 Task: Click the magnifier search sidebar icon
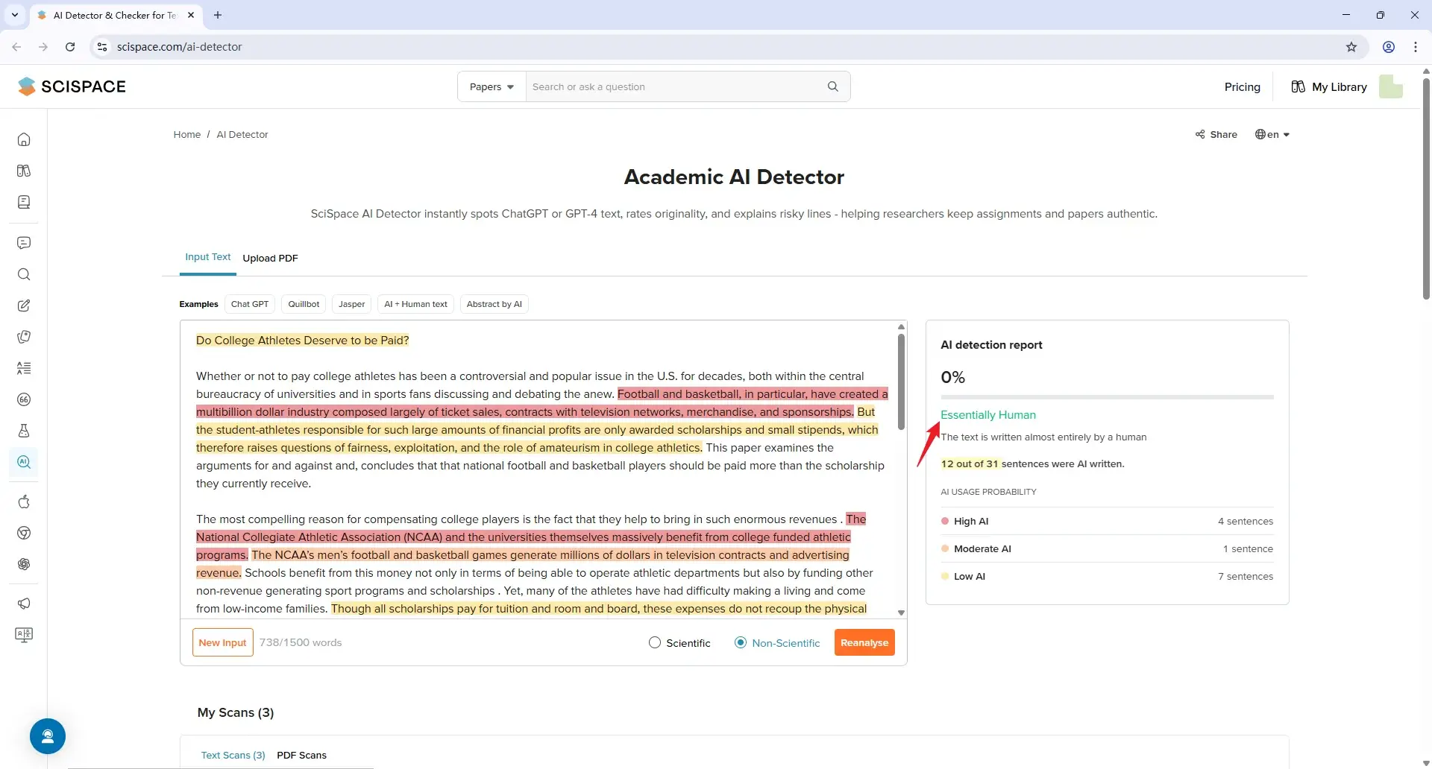pos(24,274)
